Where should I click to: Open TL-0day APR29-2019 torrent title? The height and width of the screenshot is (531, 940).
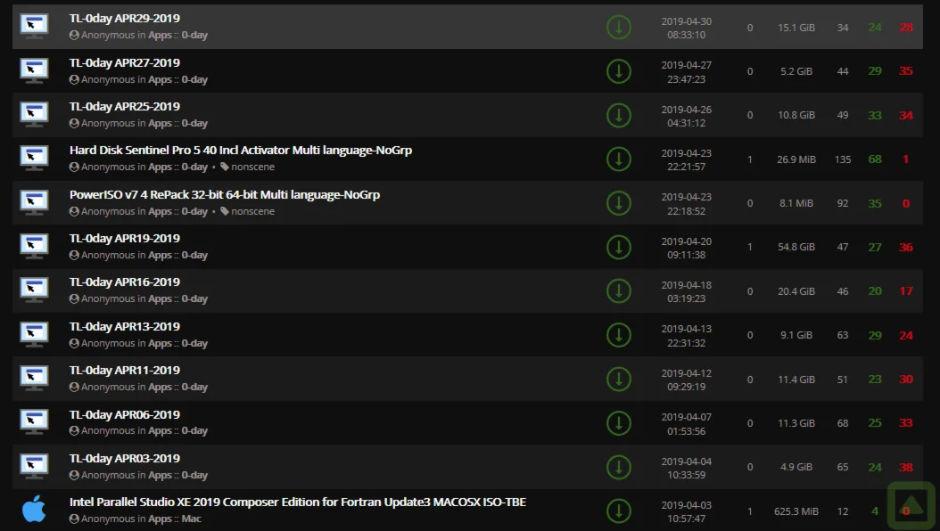pos(125,19)
